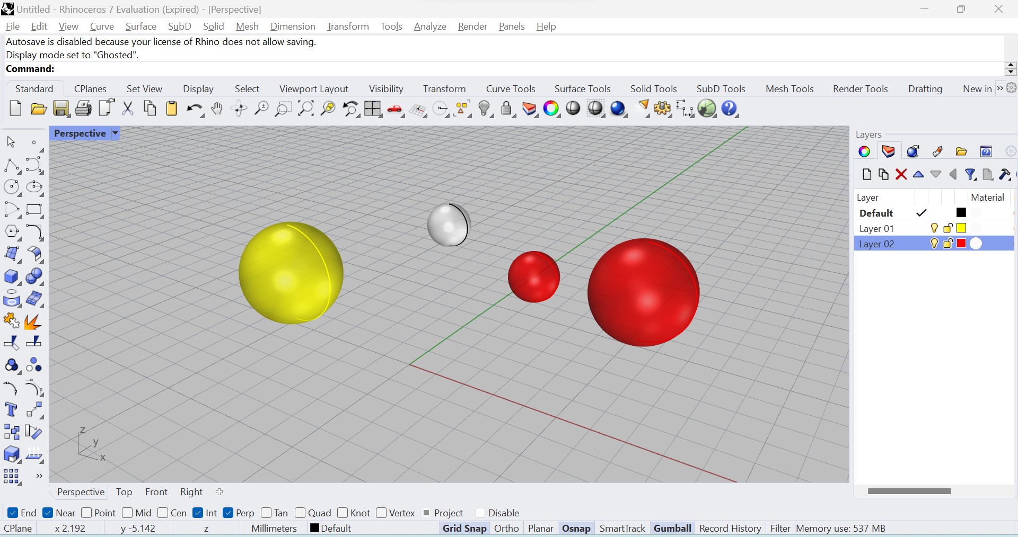The image size is (1018, 537).
Task: Toggle Ortho in status bar
Action: click(x=506, y=529)
